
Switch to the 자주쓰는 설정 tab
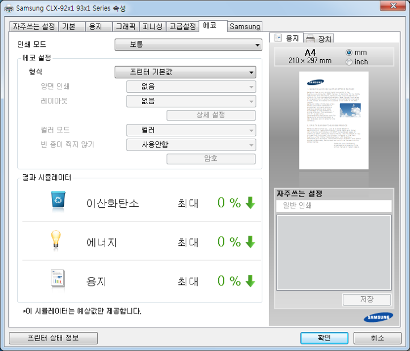pos(34,26)
